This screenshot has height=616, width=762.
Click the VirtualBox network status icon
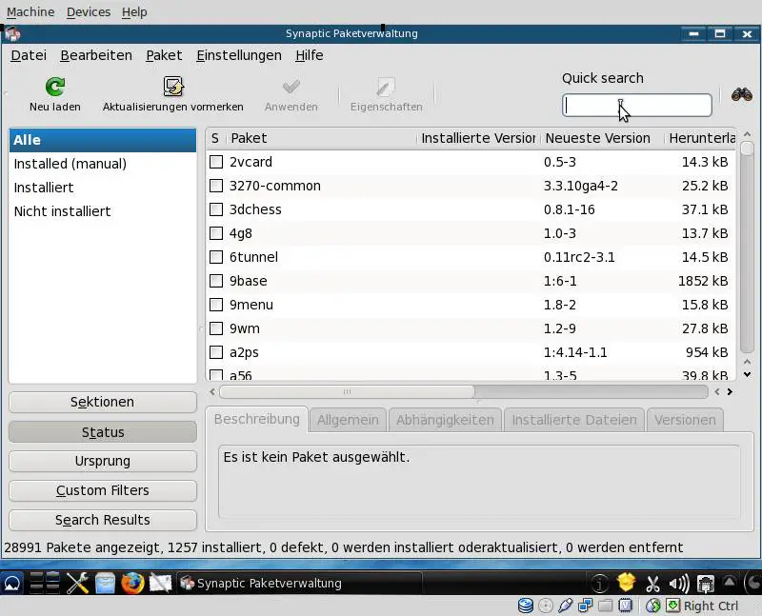[585, 606]
